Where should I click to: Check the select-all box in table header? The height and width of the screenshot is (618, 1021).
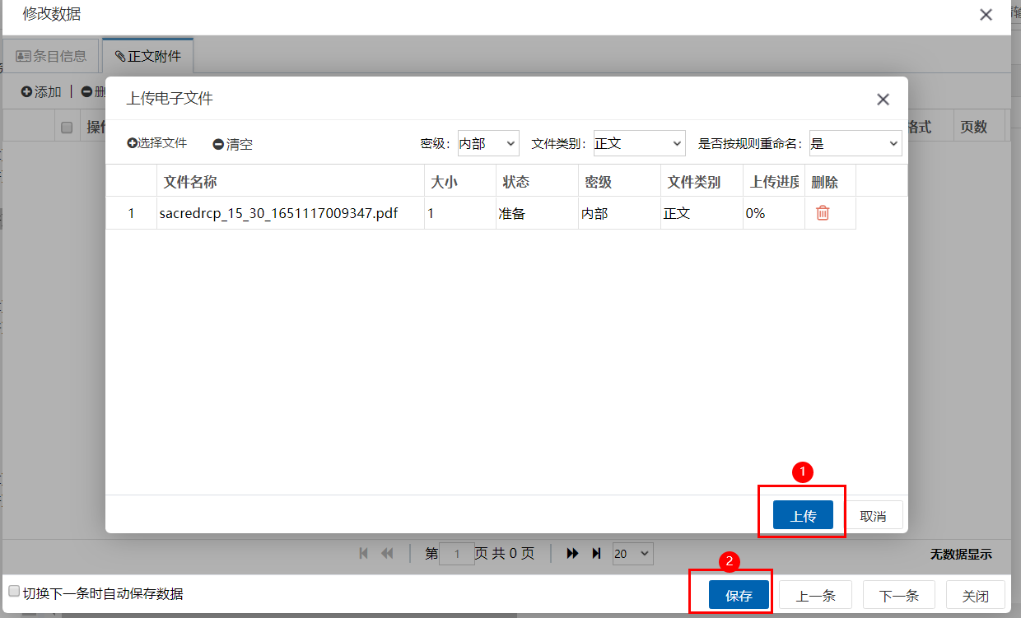pos(68,127)
